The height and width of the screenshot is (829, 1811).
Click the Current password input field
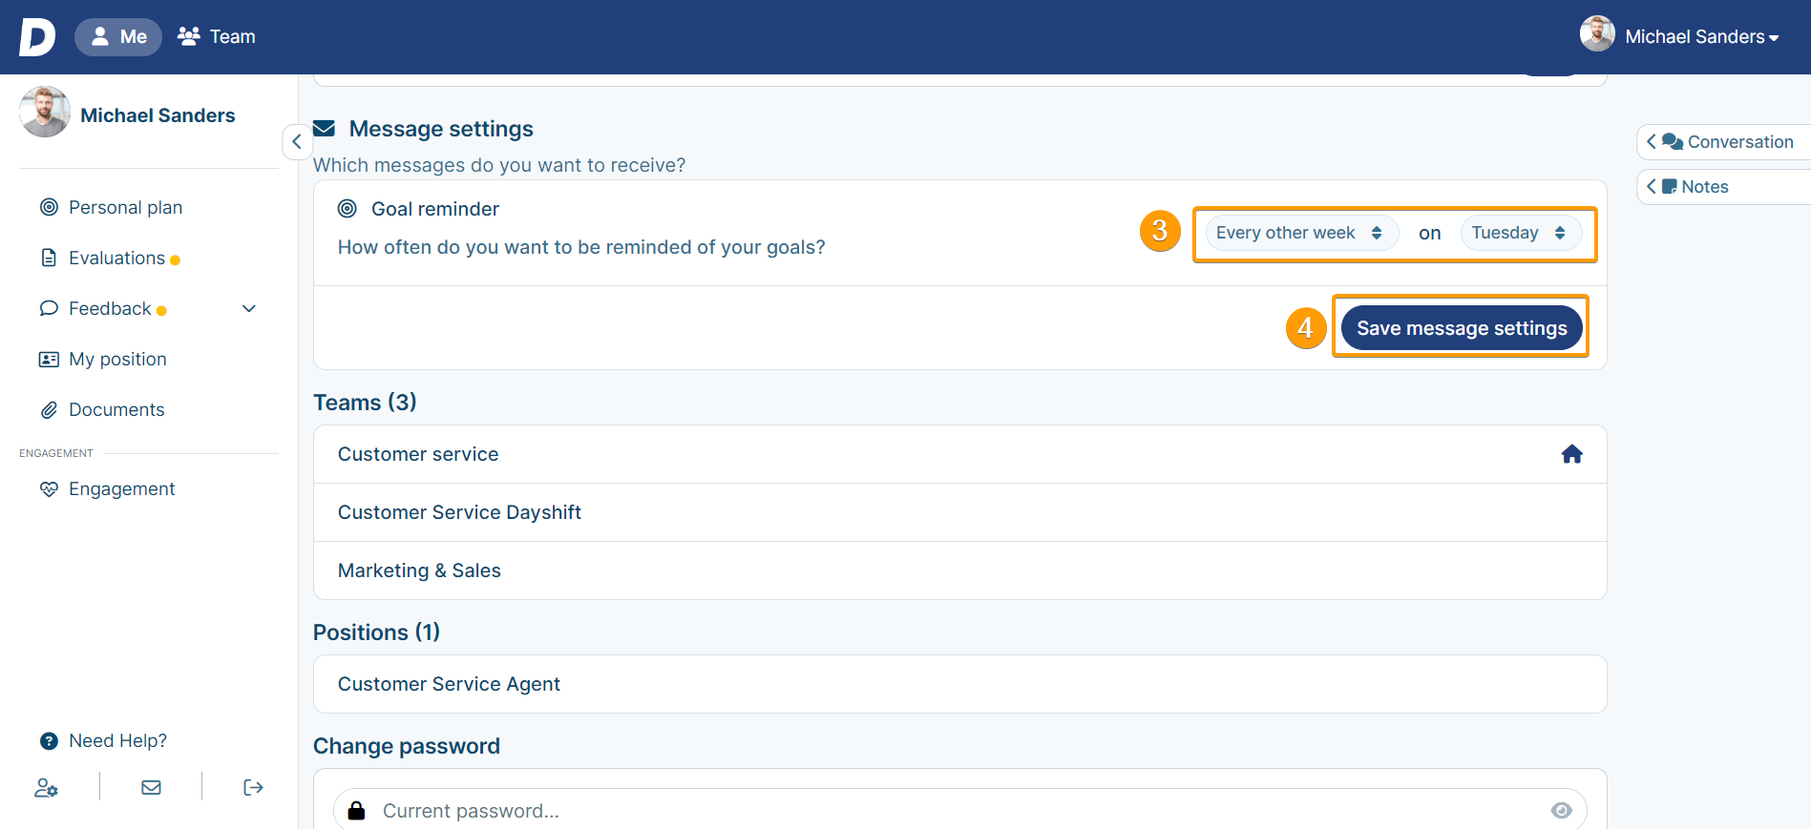pos(959,810)
